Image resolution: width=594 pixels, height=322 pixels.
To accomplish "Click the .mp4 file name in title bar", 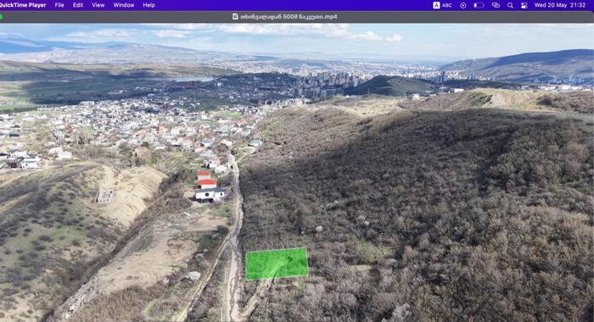I will click(289, 17).
